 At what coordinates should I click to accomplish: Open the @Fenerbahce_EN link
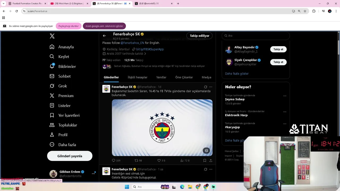132,43
